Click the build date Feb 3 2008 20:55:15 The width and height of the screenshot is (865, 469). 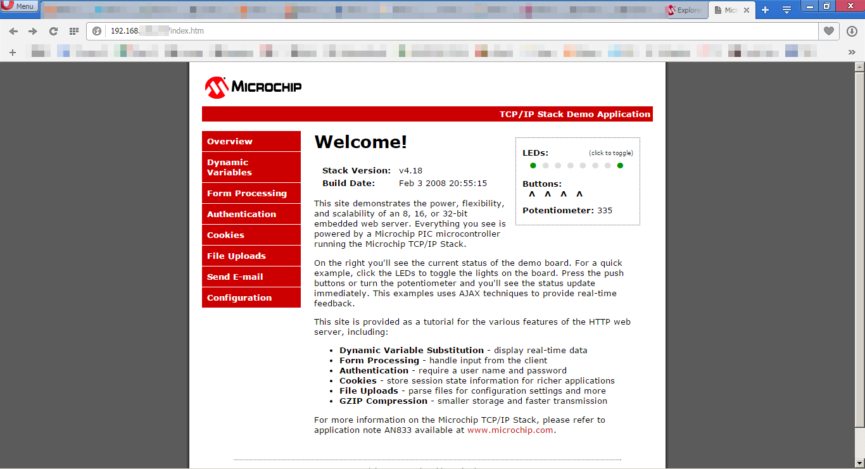point(443,183)
